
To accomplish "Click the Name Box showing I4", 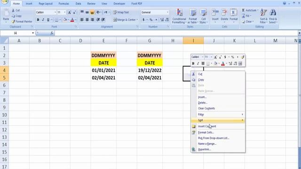I will tap(16, 33).
